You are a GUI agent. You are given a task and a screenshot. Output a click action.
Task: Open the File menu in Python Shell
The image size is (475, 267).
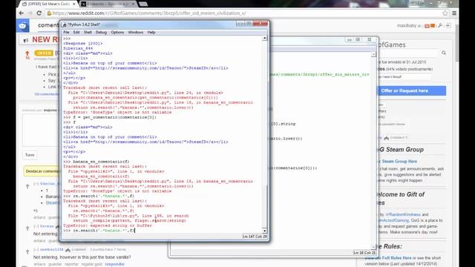point(66,33)
